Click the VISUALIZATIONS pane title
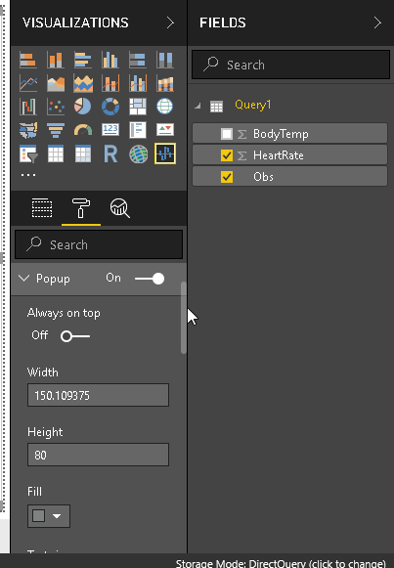The image size is (394, 568). 75,22
